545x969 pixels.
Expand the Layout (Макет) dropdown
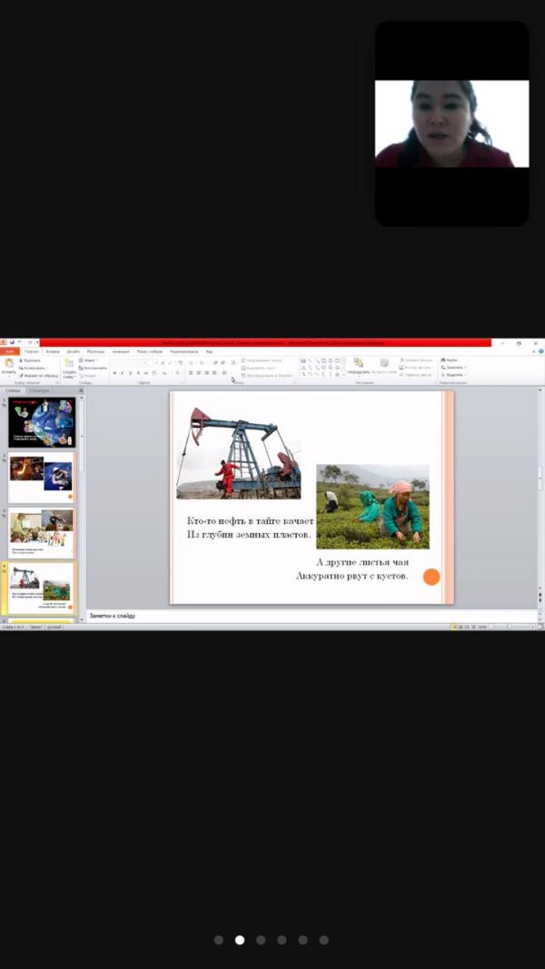point(89,361)
